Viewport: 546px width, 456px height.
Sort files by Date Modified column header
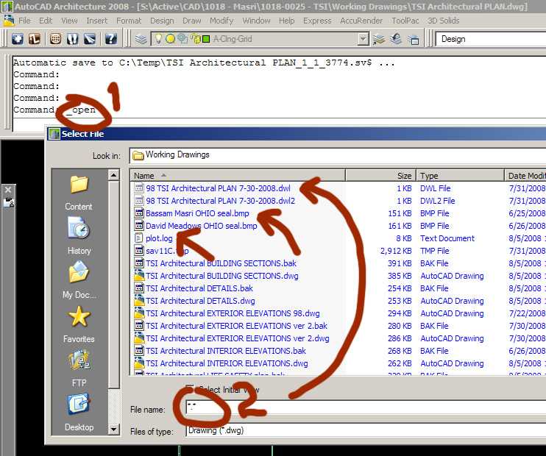525,176
